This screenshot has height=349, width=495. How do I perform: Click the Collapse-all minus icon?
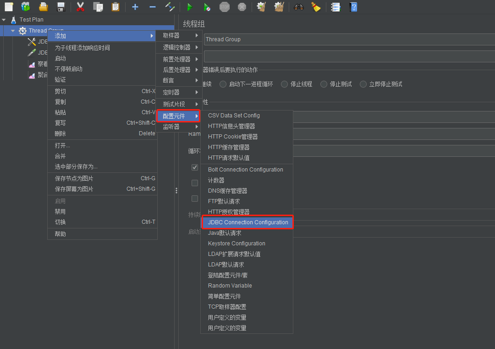[x=153, y=7]
